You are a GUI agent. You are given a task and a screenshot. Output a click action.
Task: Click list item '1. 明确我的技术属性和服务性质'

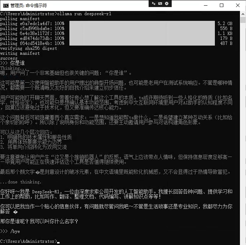[x=36, y=137]
